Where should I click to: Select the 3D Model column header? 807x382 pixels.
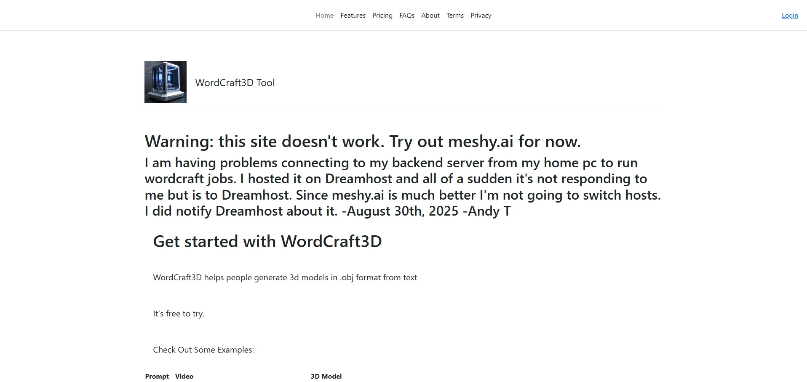326,377
